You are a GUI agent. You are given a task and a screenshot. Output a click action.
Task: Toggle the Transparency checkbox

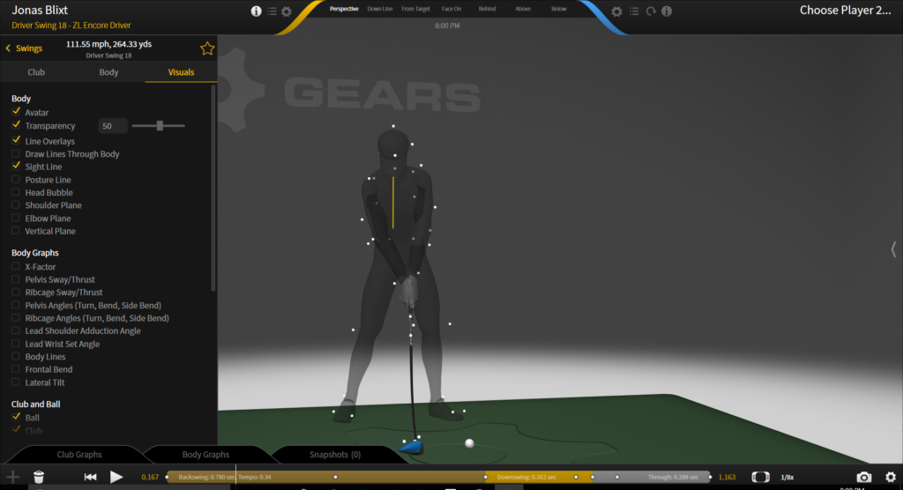[x=16, y=125]
